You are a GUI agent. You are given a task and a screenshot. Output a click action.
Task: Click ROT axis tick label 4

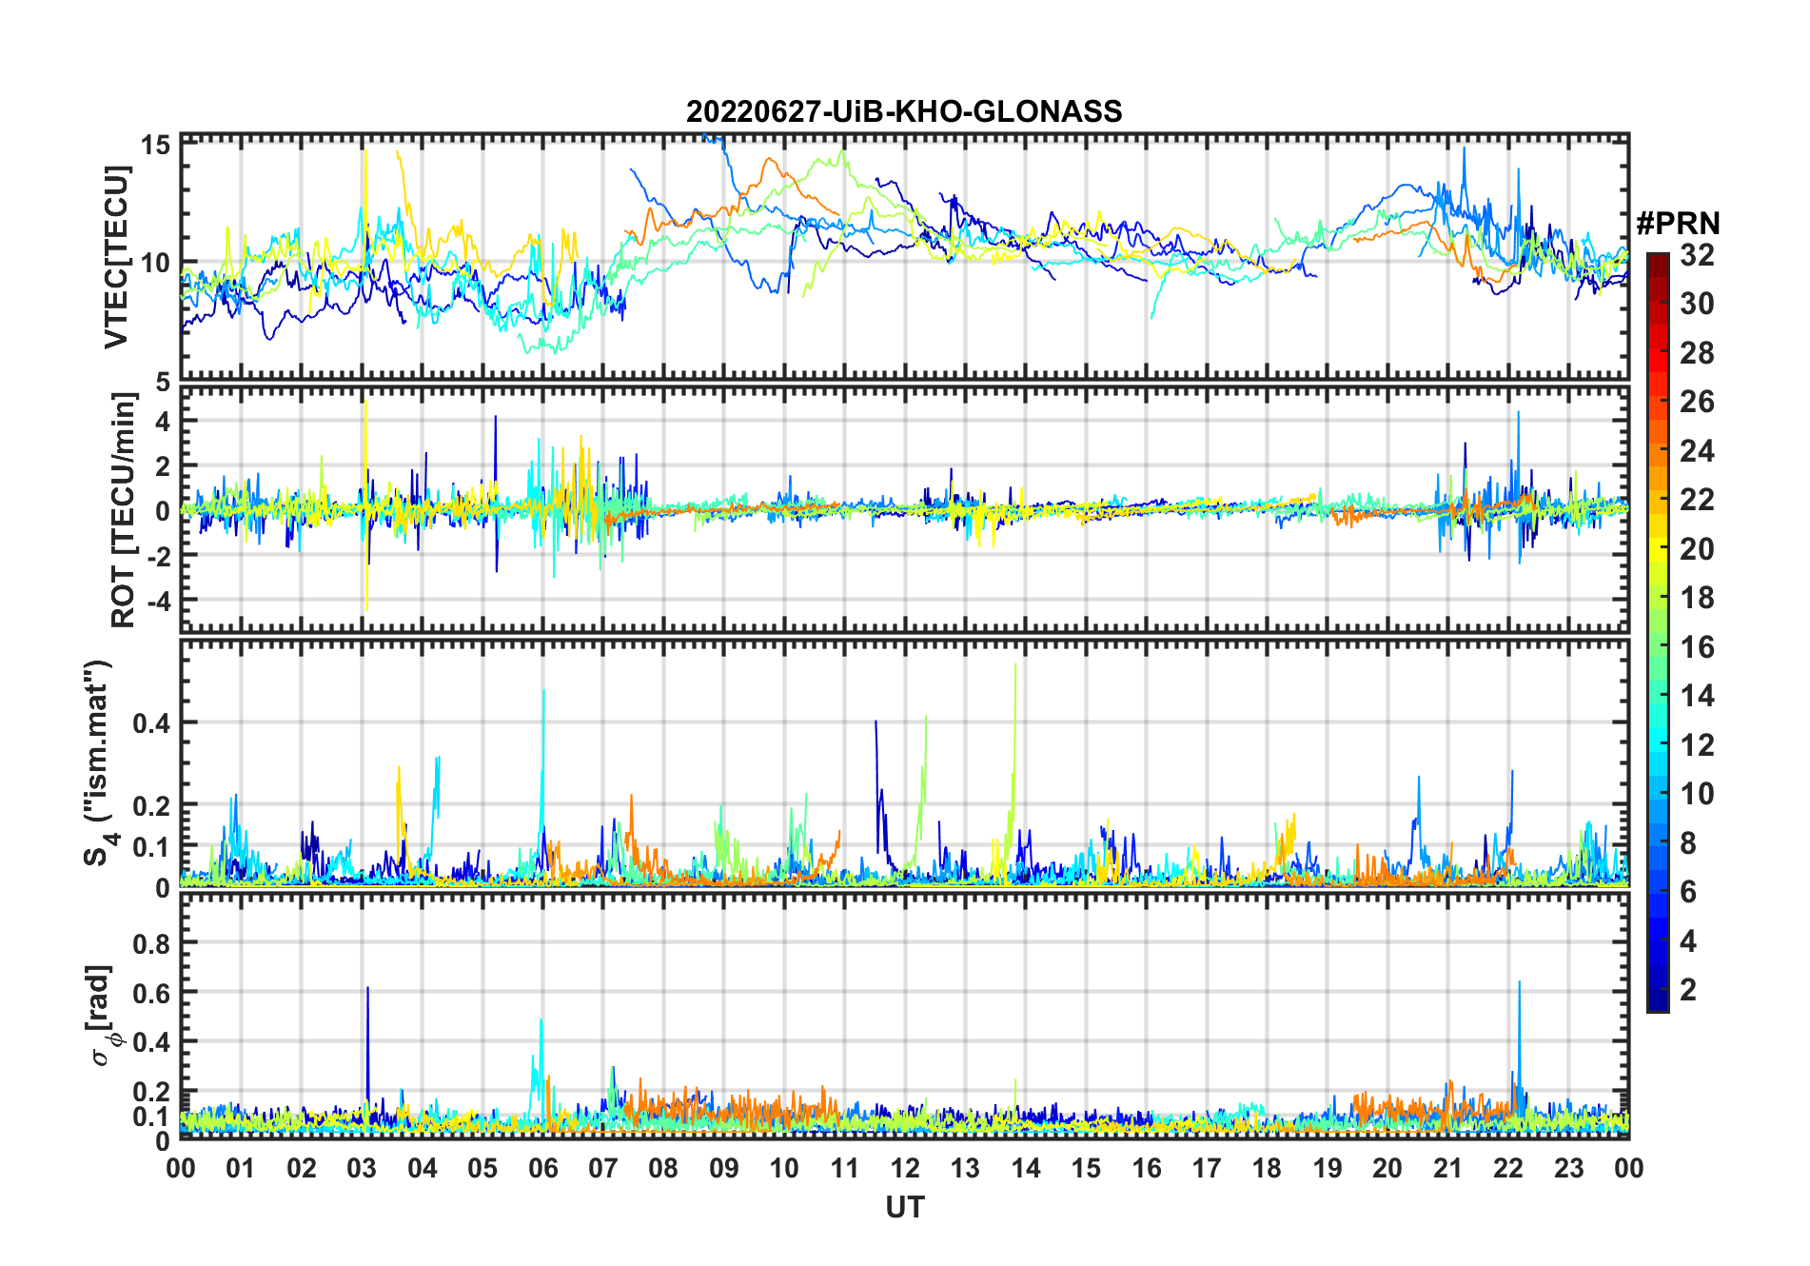(x=163, y=421)
